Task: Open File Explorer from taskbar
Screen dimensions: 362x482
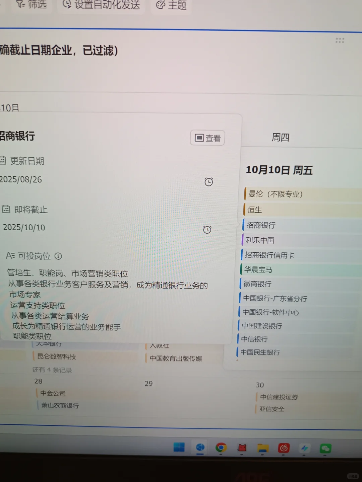Action: click(263, 448)
